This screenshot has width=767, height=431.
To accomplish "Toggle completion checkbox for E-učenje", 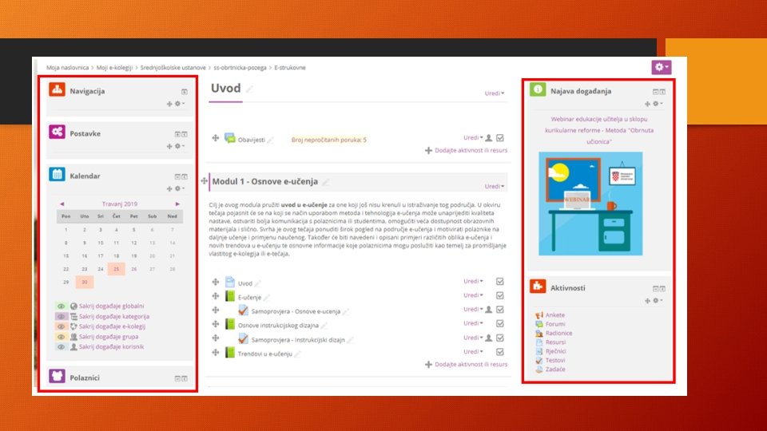I will 500,295.
